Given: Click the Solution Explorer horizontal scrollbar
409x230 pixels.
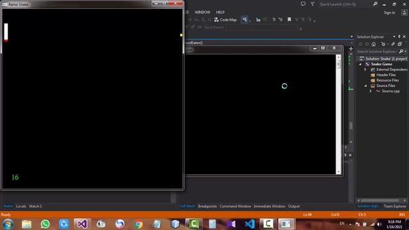Looking at the screenshot, I should [380, 201].
